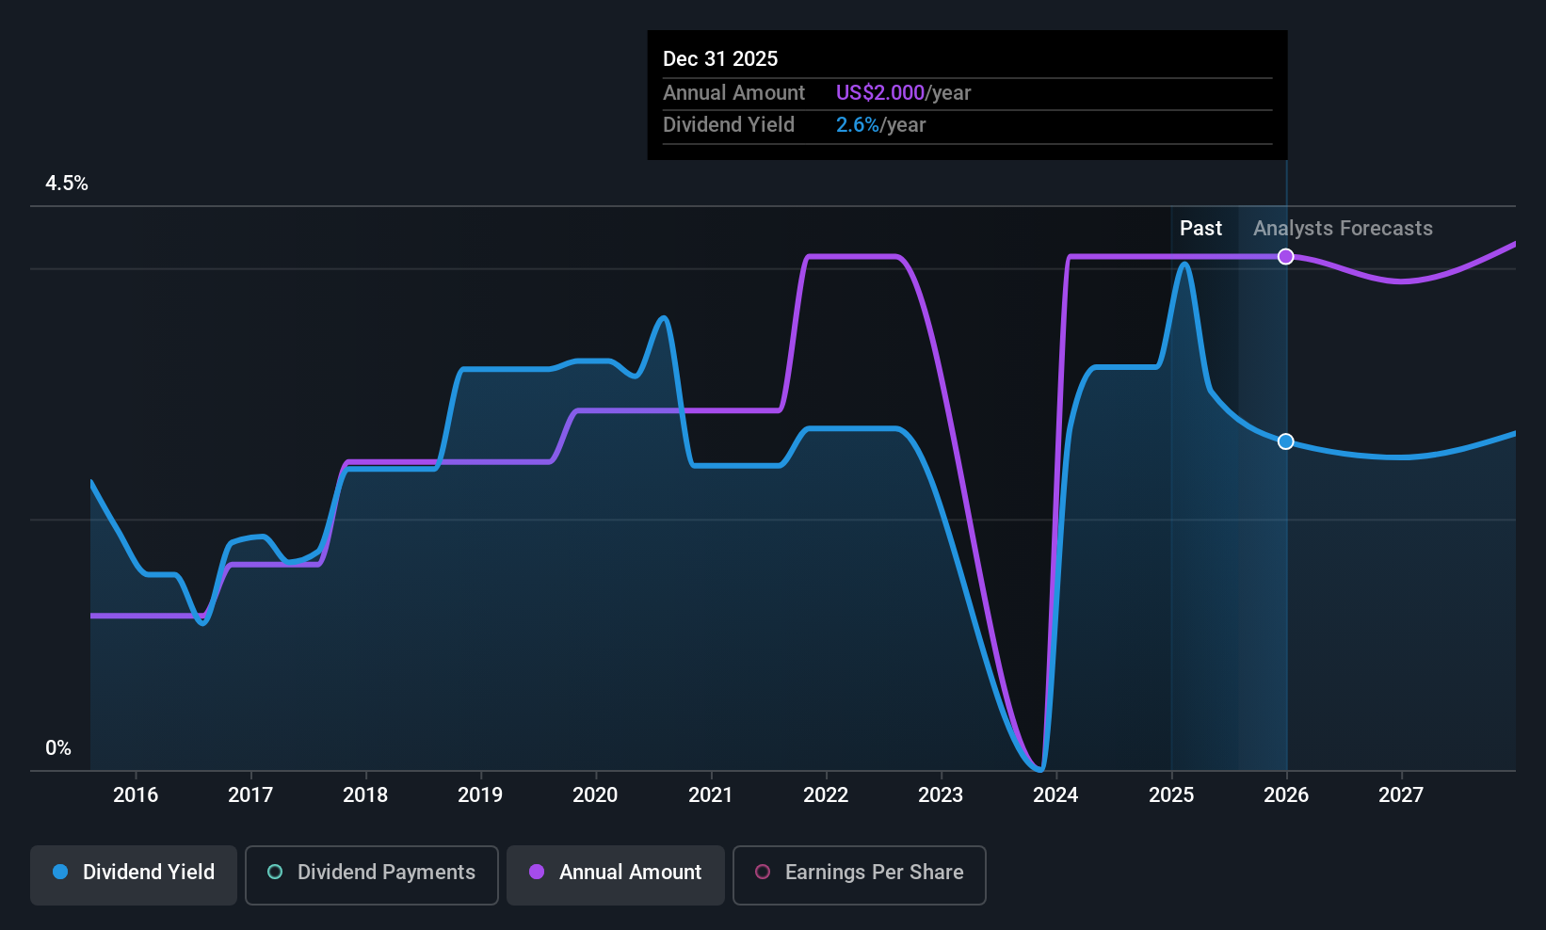The height and width of the screenshot is (930, 1546).
Task: Click the Past region label
Action: pos(1200,229)
